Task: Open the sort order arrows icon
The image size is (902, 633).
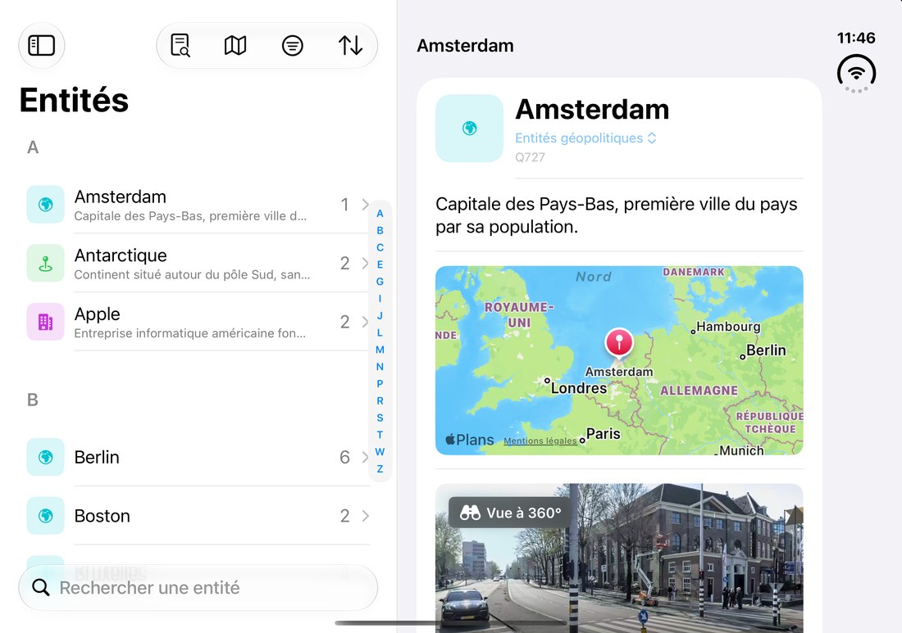Action: point(350,45)
